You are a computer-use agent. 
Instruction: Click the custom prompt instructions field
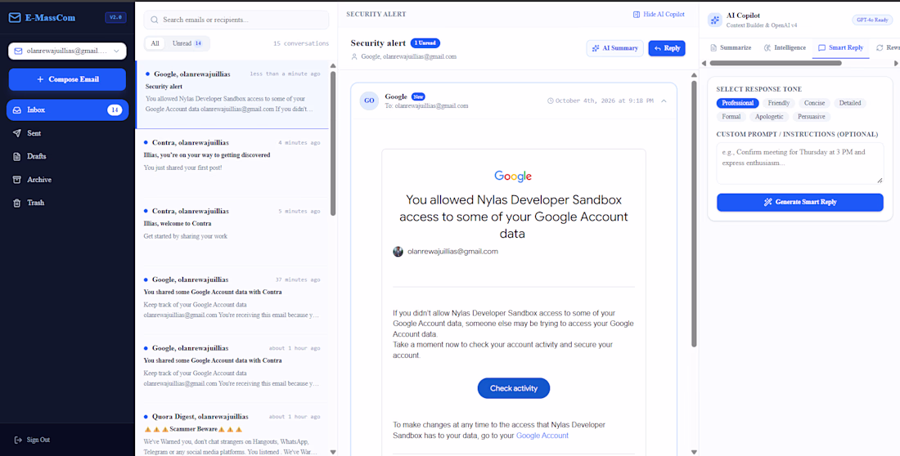point(799,163)
